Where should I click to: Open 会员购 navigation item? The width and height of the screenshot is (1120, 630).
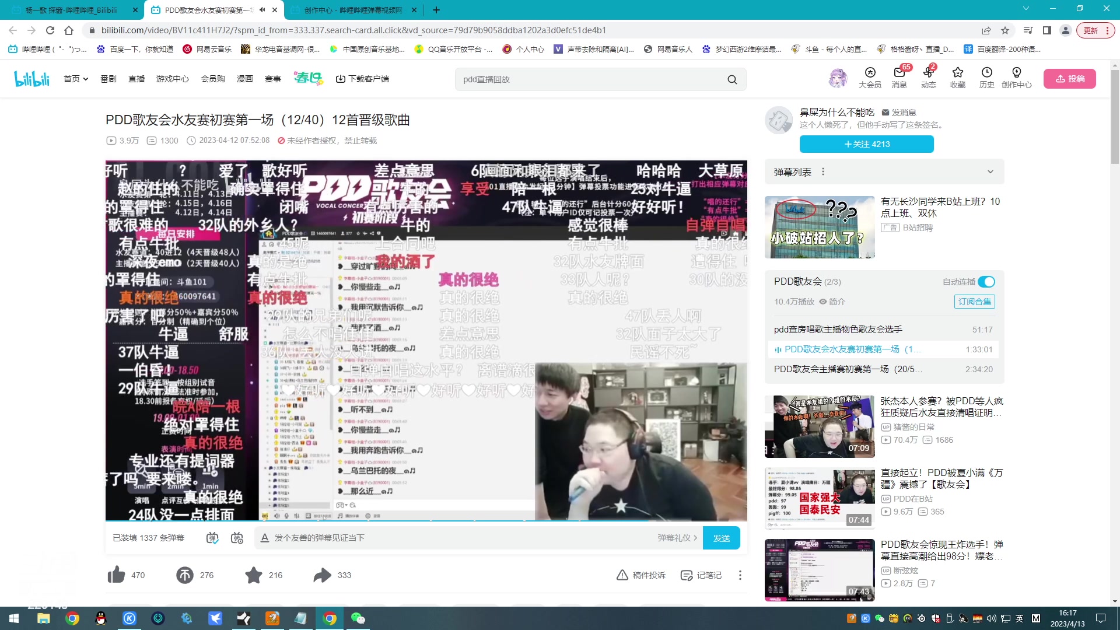(213, 79)
